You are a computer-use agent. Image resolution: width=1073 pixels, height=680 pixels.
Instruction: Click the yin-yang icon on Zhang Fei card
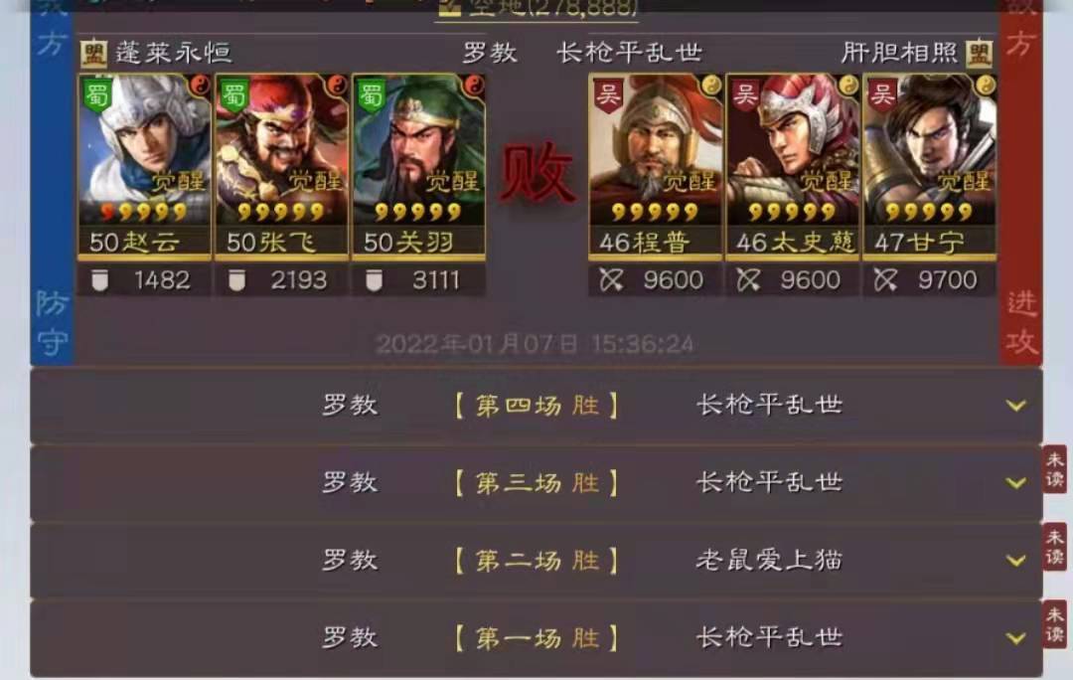point(337,85)
